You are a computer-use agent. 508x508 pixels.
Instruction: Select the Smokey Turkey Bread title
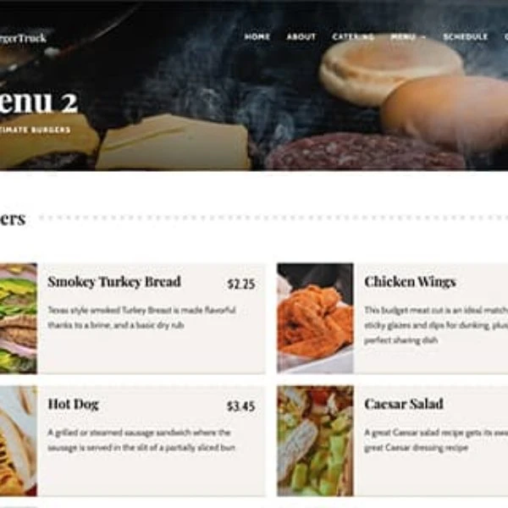(x=114, y=282)
